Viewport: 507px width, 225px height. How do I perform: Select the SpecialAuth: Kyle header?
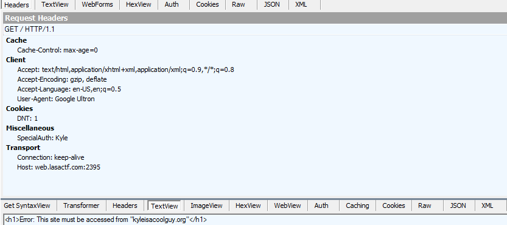[43, 138]
